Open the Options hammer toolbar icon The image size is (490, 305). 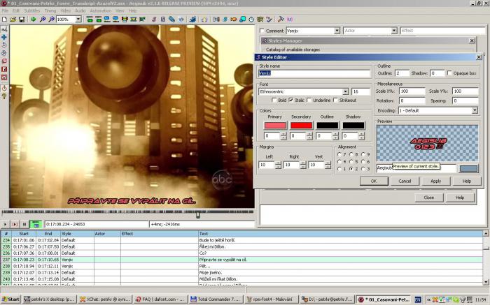pos(281,20)
